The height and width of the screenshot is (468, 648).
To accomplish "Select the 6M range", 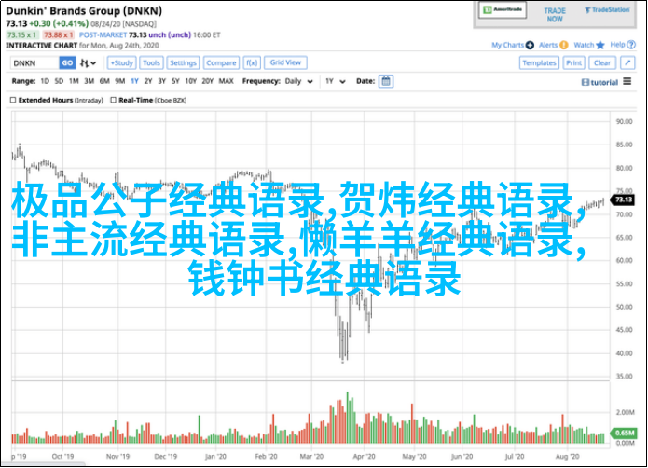I will [104, 81].
